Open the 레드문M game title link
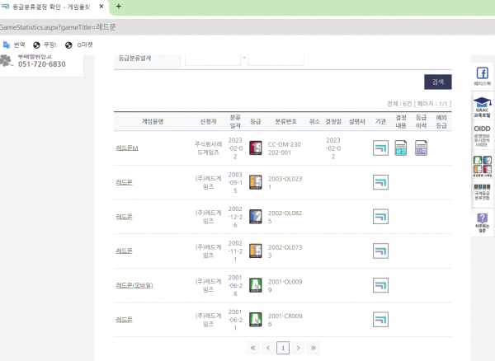Viewport: 495px width, 361px height. point(127,148)
